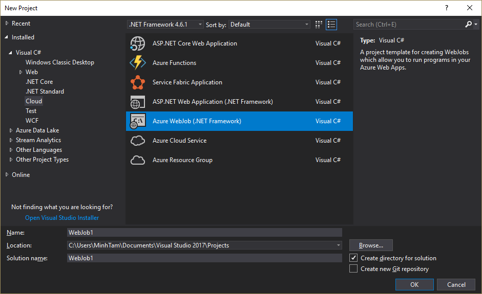Select Azure Cloud Service template text
The height and width of the screenshot is (294, 482).
(x=179, y=141)
